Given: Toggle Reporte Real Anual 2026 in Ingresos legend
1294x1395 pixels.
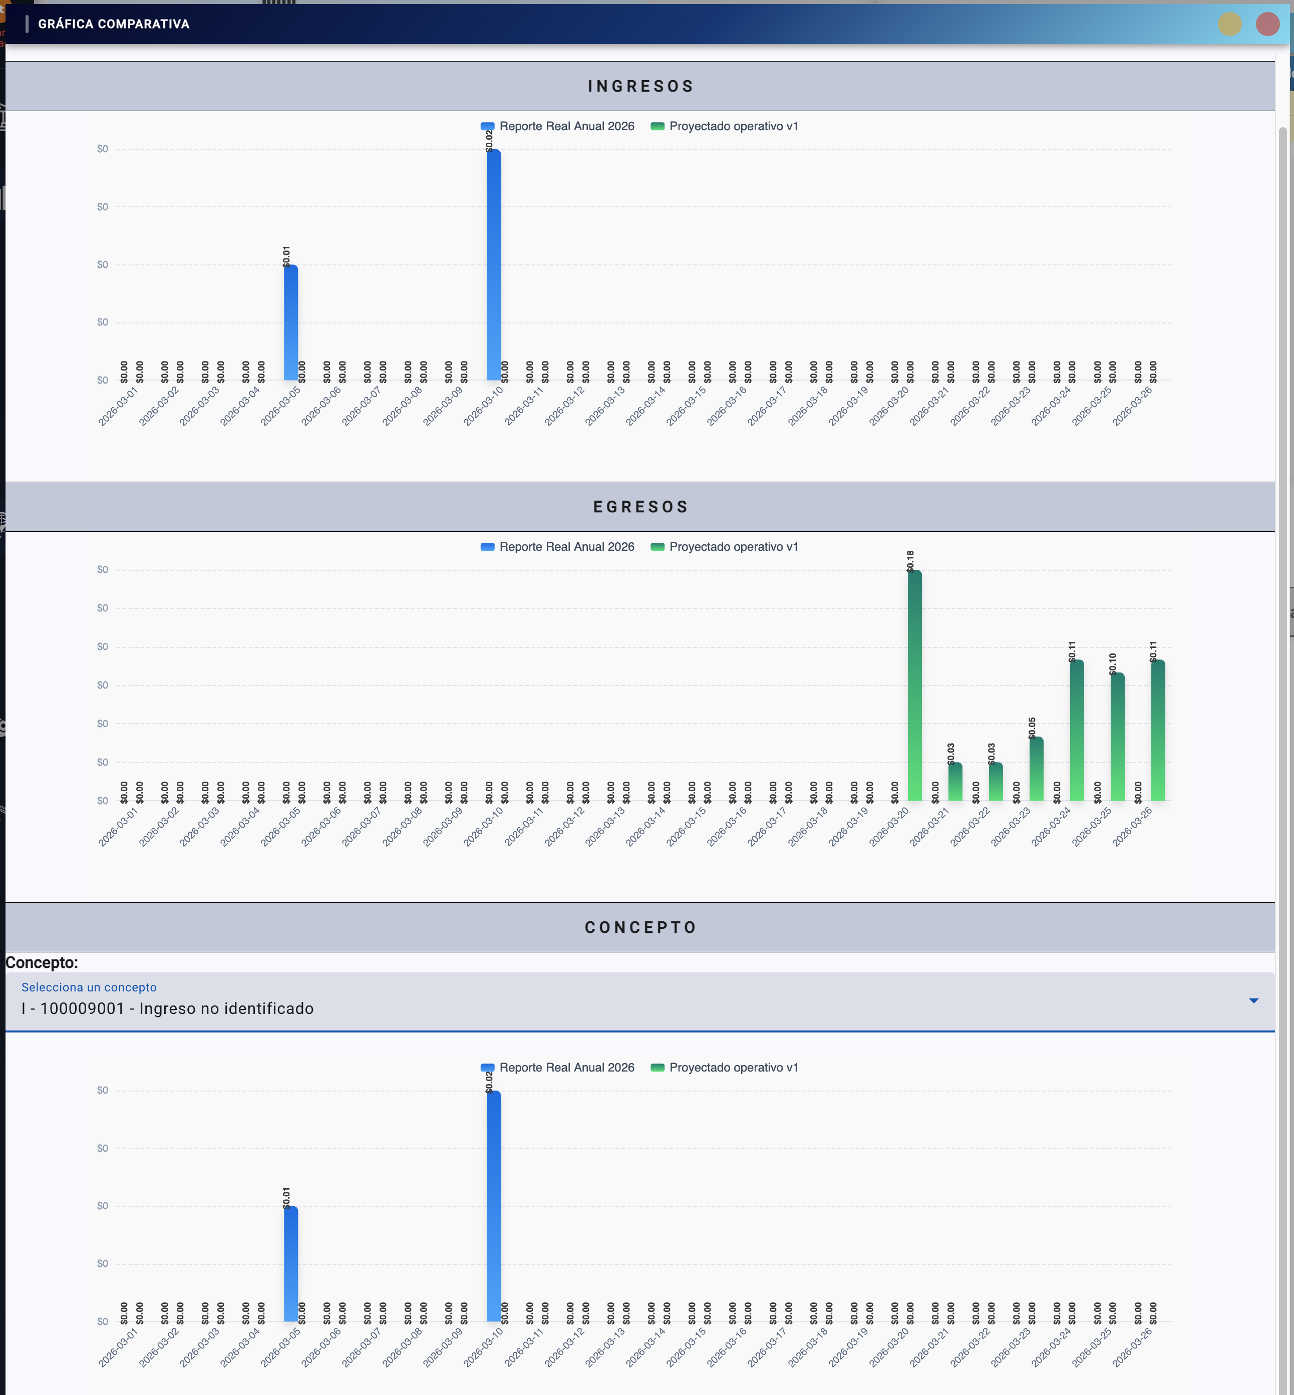Looking at the screenshot, I should tap(557, 126).
